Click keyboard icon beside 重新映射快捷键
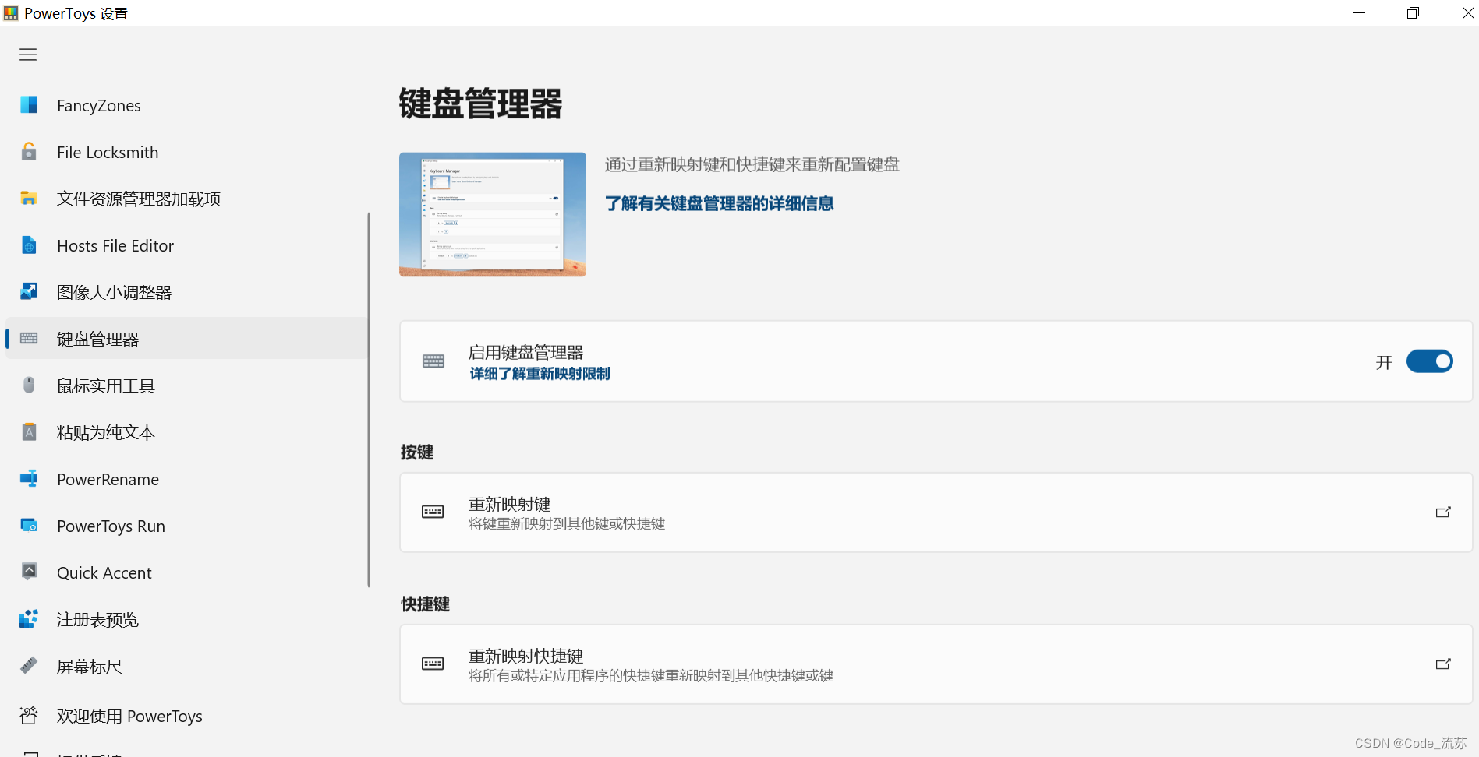 pyautogui.click(x=433, y=664)
